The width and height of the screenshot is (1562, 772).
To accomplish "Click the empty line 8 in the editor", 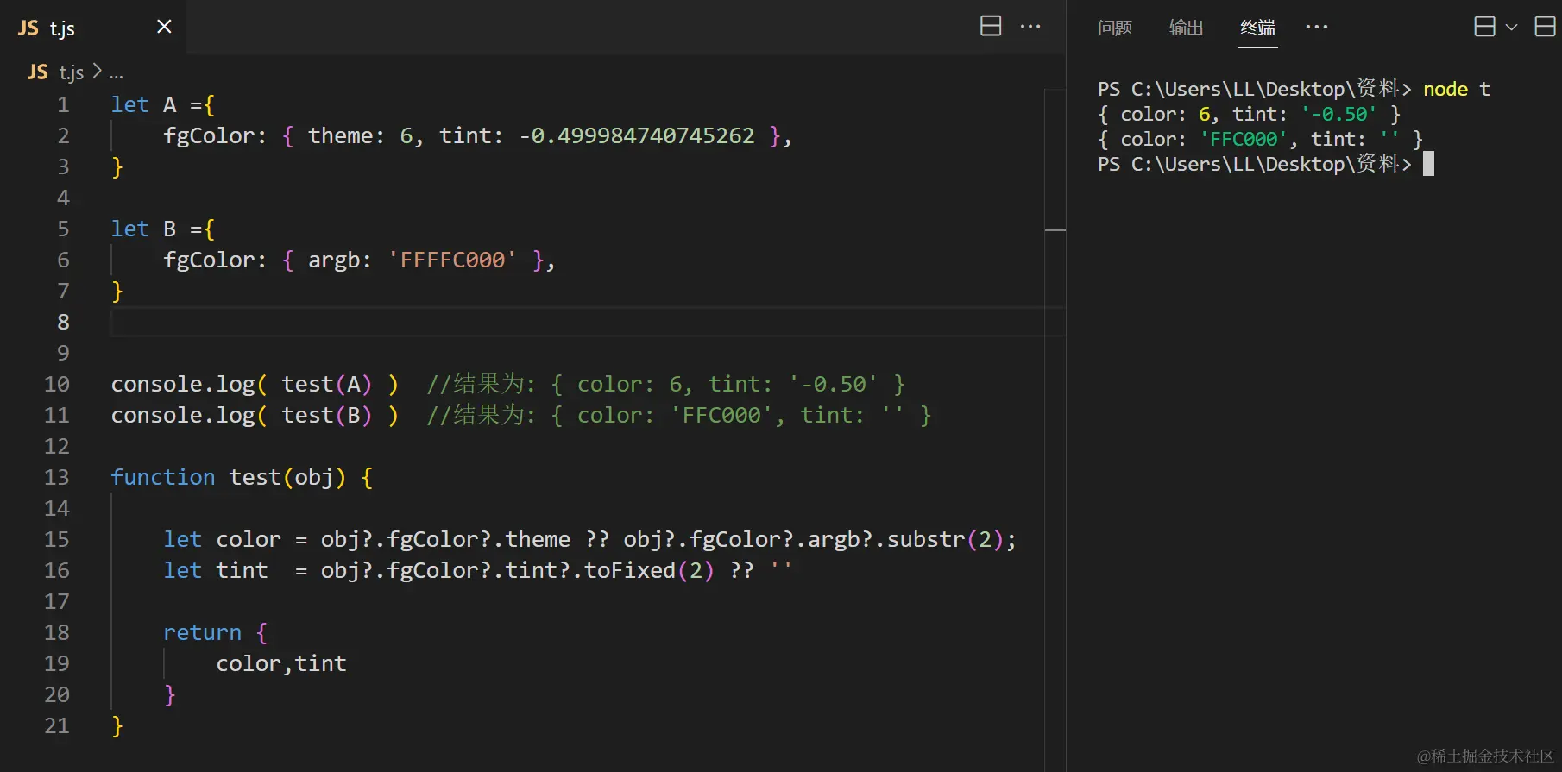I will tap(587, 322).
